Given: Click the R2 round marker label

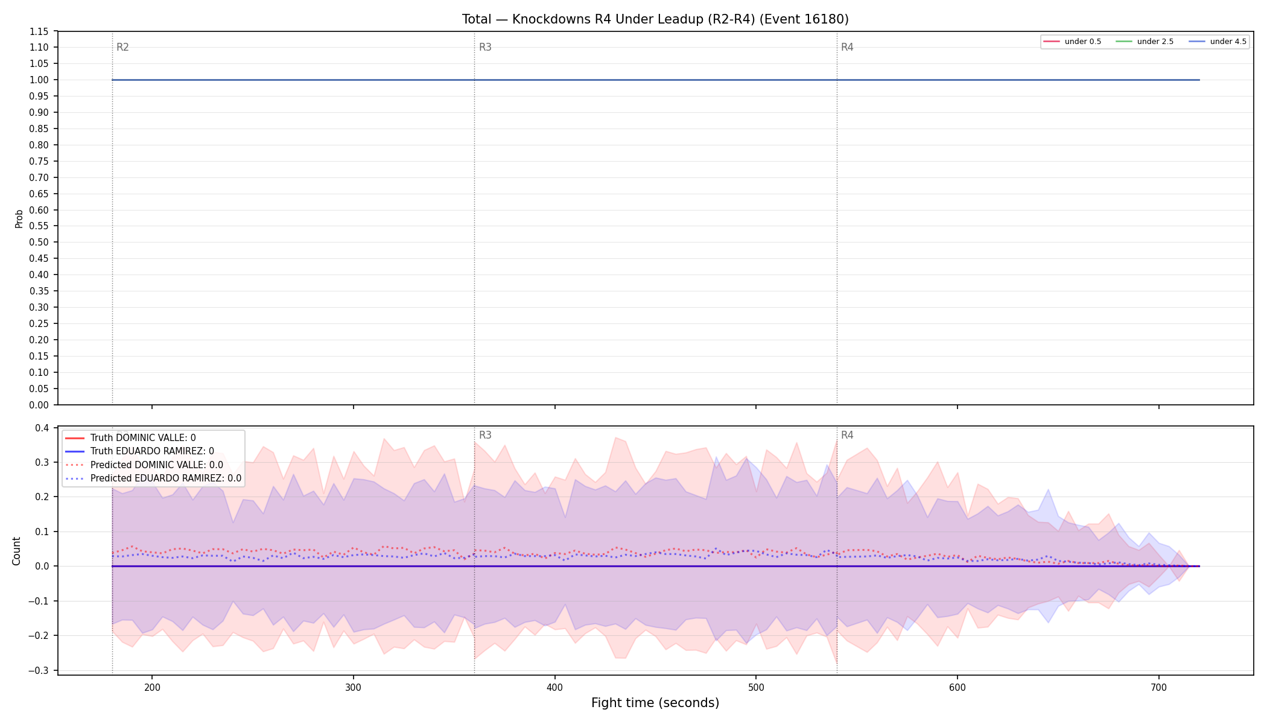Looking at the screenshot, I should coord(122,47).
